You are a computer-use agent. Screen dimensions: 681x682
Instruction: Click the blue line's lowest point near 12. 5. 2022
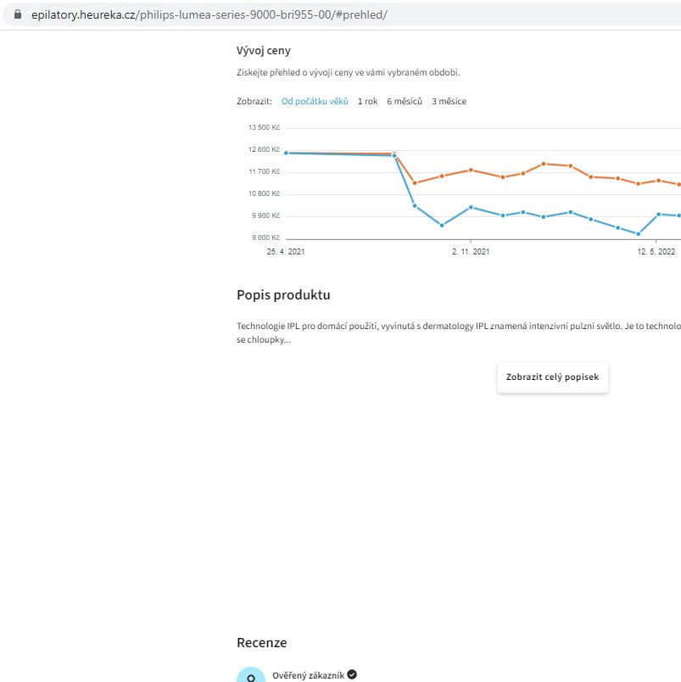click(639, 234)
